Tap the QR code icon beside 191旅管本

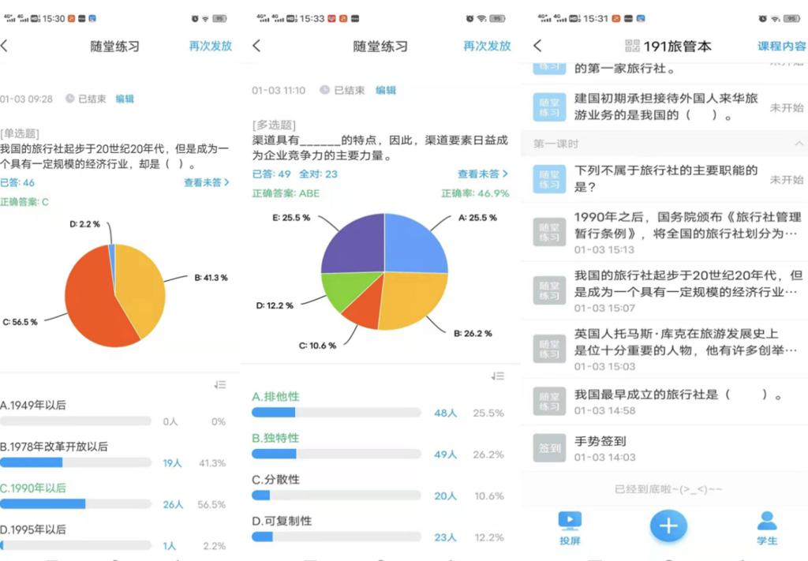pyautogui.click(x=632, y=47)
